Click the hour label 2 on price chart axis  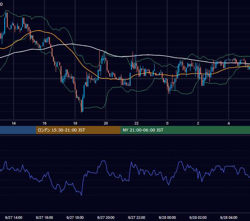point(198,123)
